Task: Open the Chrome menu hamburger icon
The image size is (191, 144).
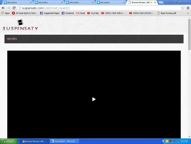Action: (188, 8)
